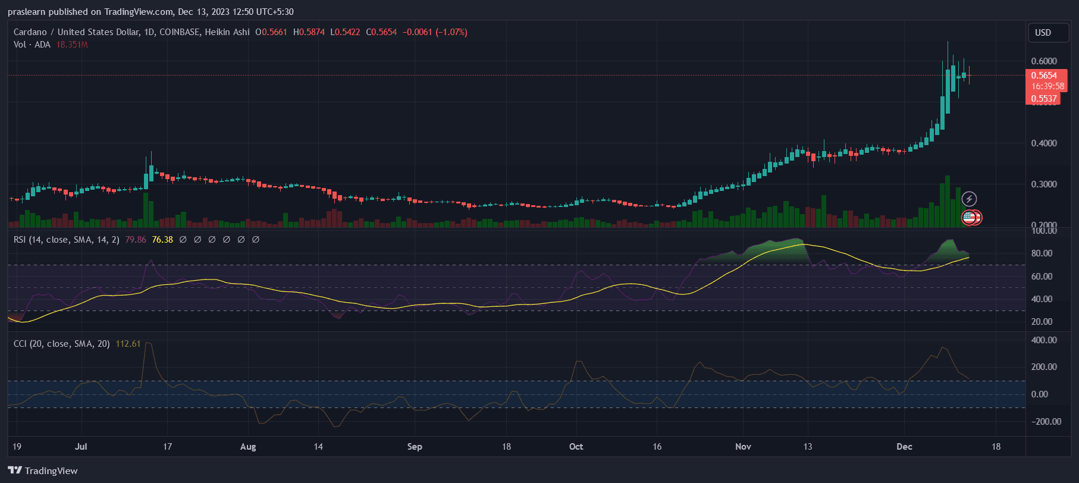Image resolution: width=1079 pixels, height=483 pixels.
Task: Click the front US flag economic event icon
Action: (x=968, y=218)
